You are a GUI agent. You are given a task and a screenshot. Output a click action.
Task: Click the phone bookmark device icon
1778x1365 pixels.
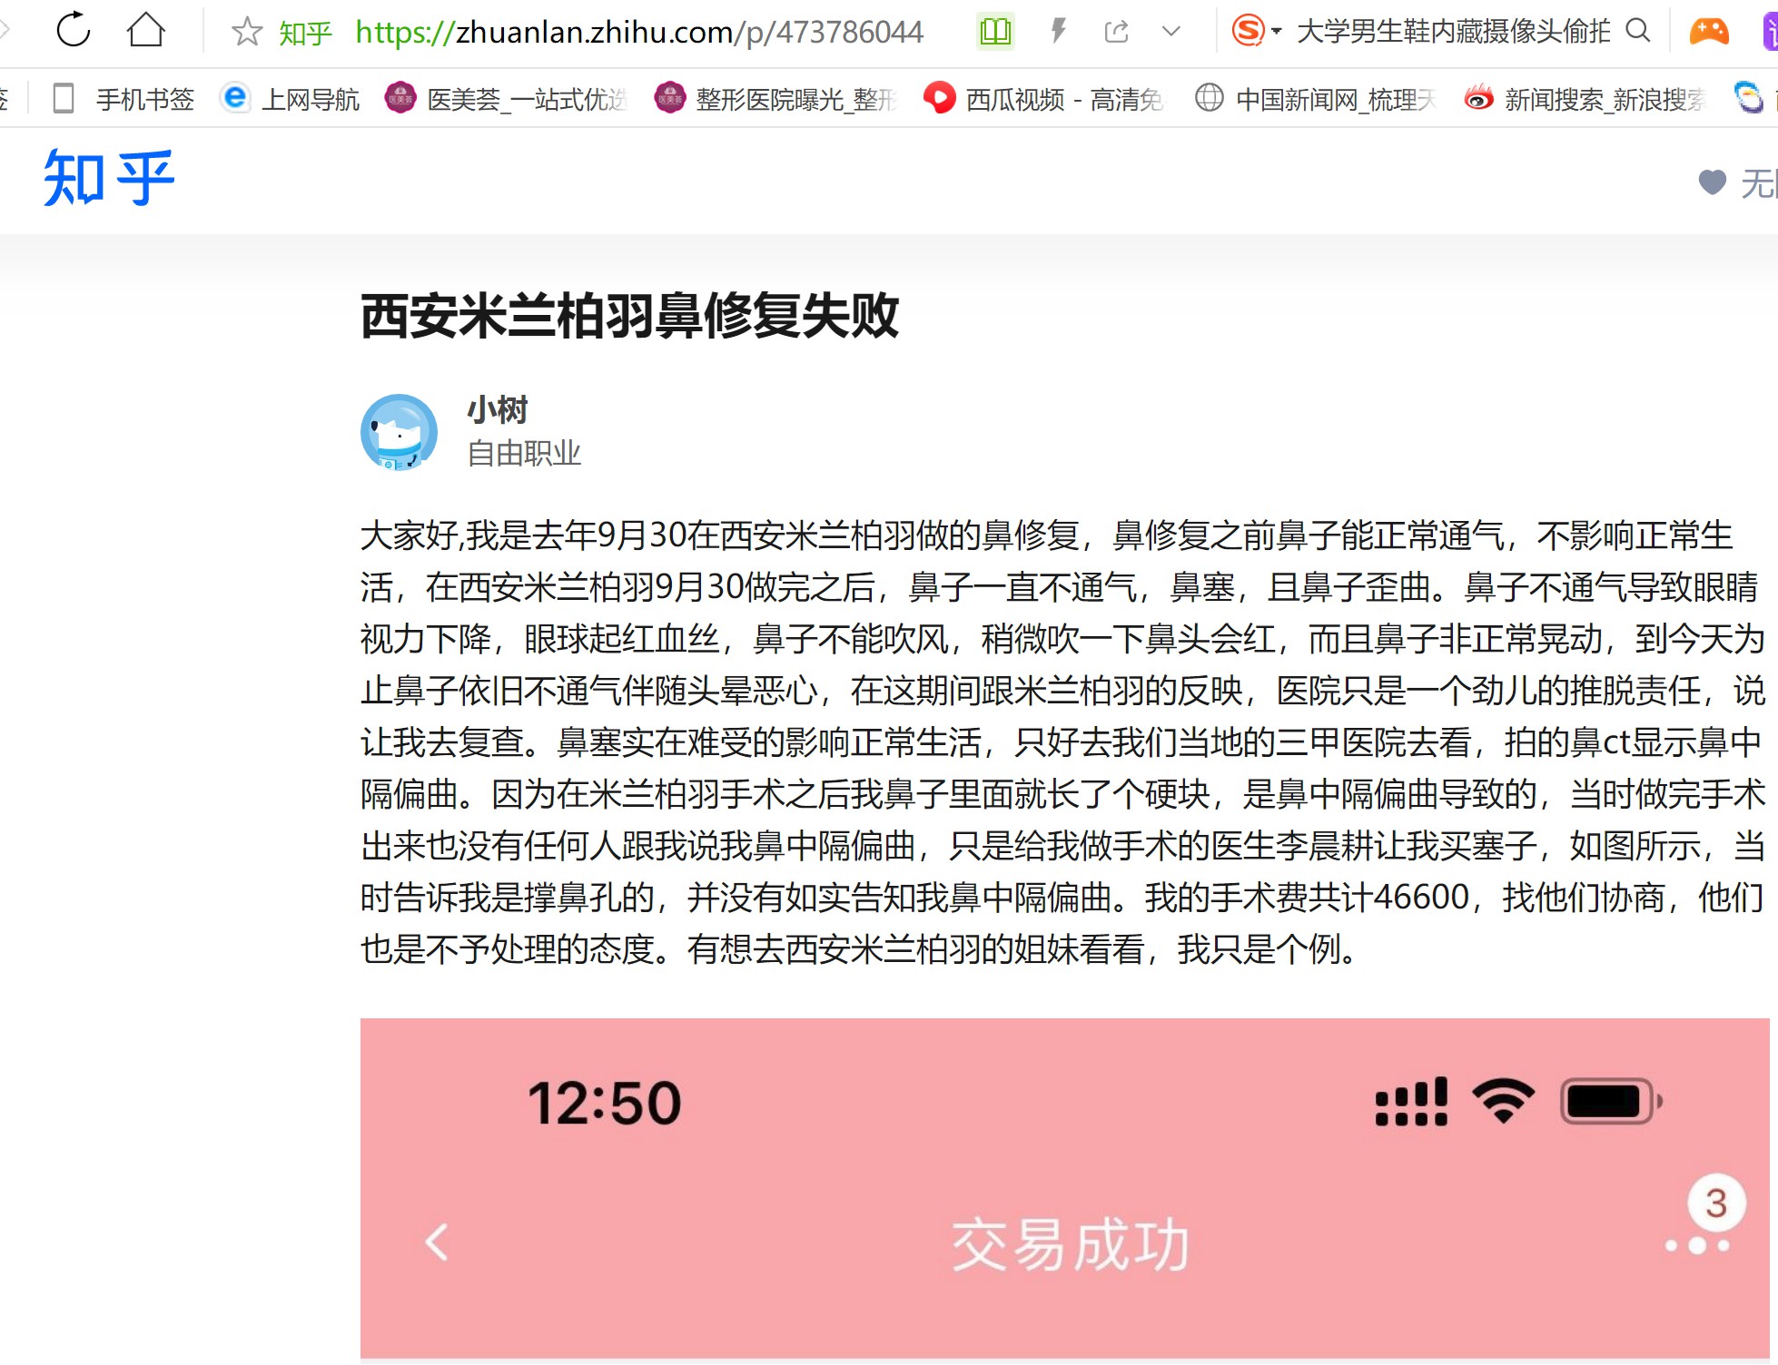pyautogui.click(x=64, y=98)
